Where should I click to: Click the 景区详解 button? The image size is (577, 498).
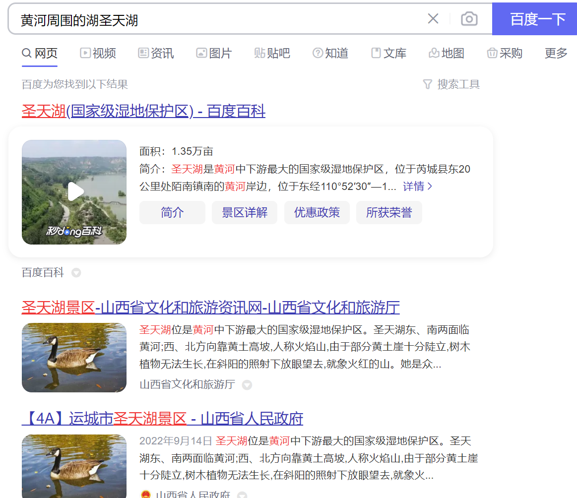click(x=244, y=213)
